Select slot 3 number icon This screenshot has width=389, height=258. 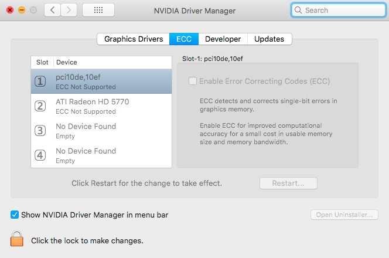(40, 131)
